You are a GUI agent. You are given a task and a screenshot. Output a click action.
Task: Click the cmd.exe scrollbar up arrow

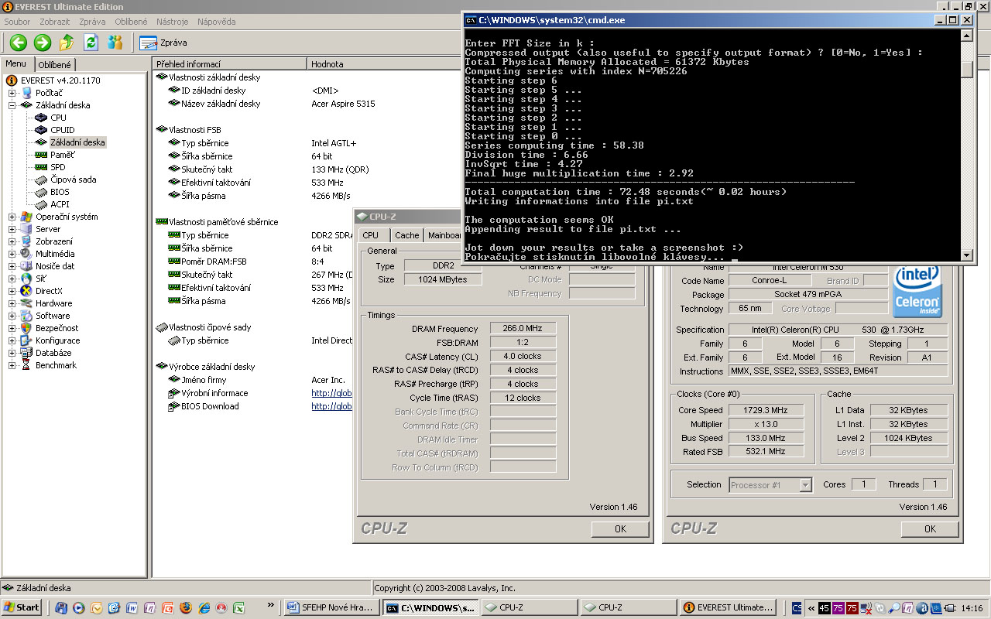point(967,35)
